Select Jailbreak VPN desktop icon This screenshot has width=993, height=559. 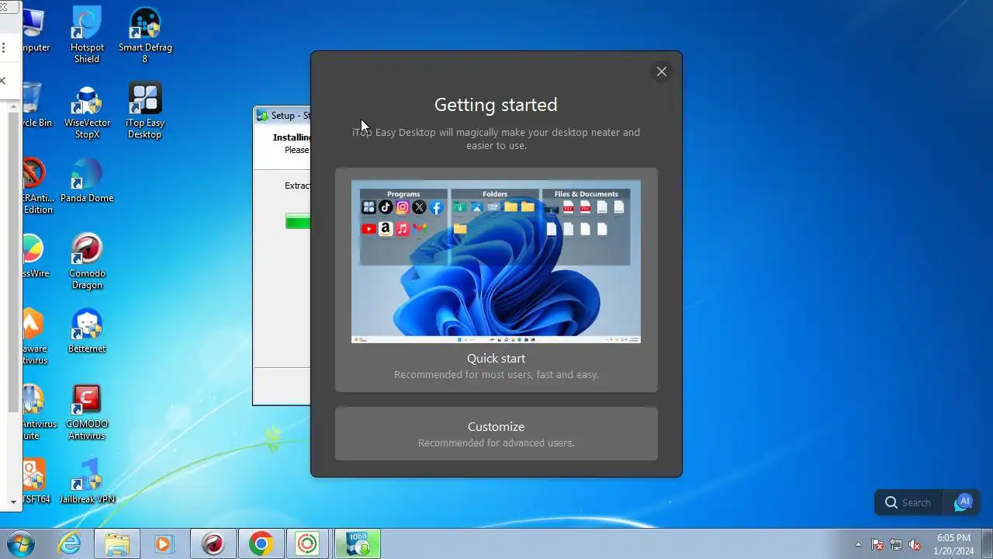87,481
